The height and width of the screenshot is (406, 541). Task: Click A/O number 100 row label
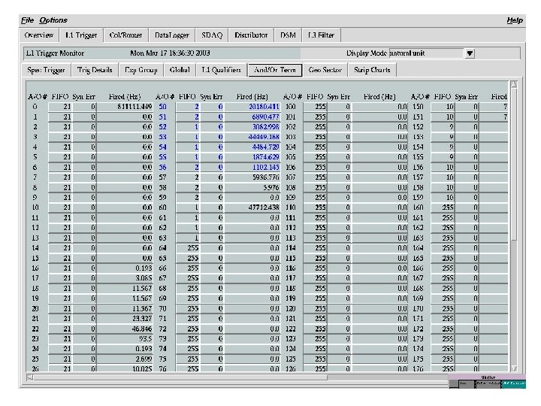[291, 107]
